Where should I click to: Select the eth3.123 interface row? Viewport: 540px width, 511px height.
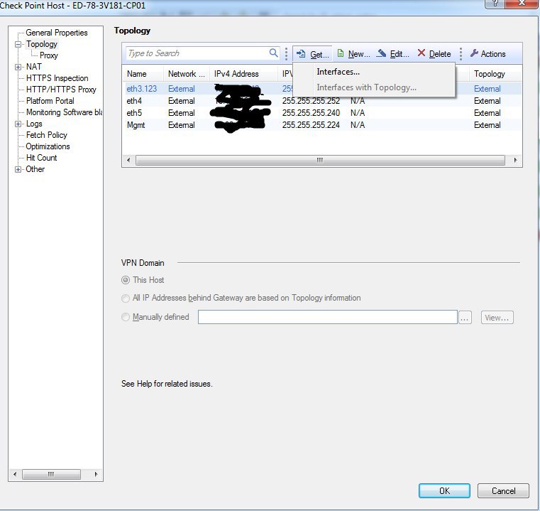pos(321,89)
